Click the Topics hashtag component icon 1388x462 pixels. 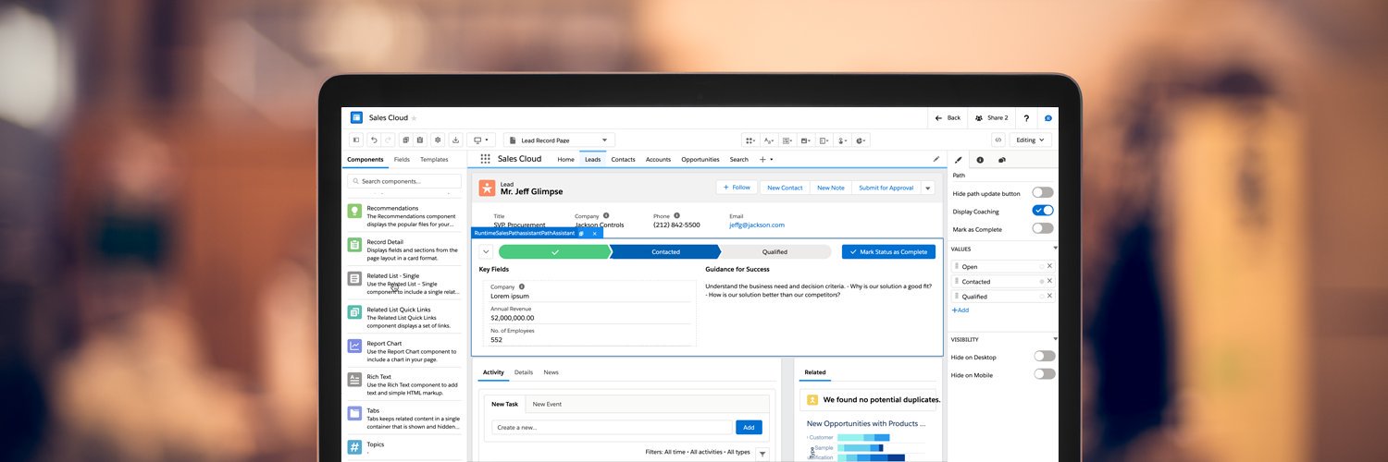[354, 447]
